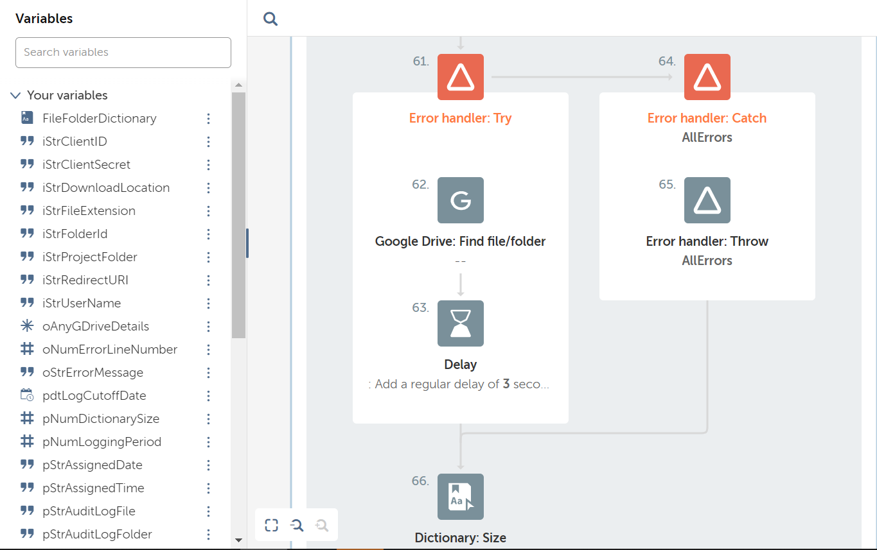877x550 pixels.
Task: Select the Error handler: Catch action icon
Action: (x=707, y=77)
